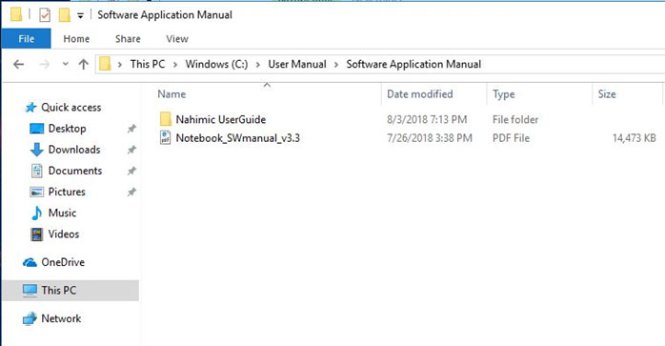Viewport: 665px width, 346px height.
Task: Navigate to This PC in breadcrumb
Action: [147, 64]
